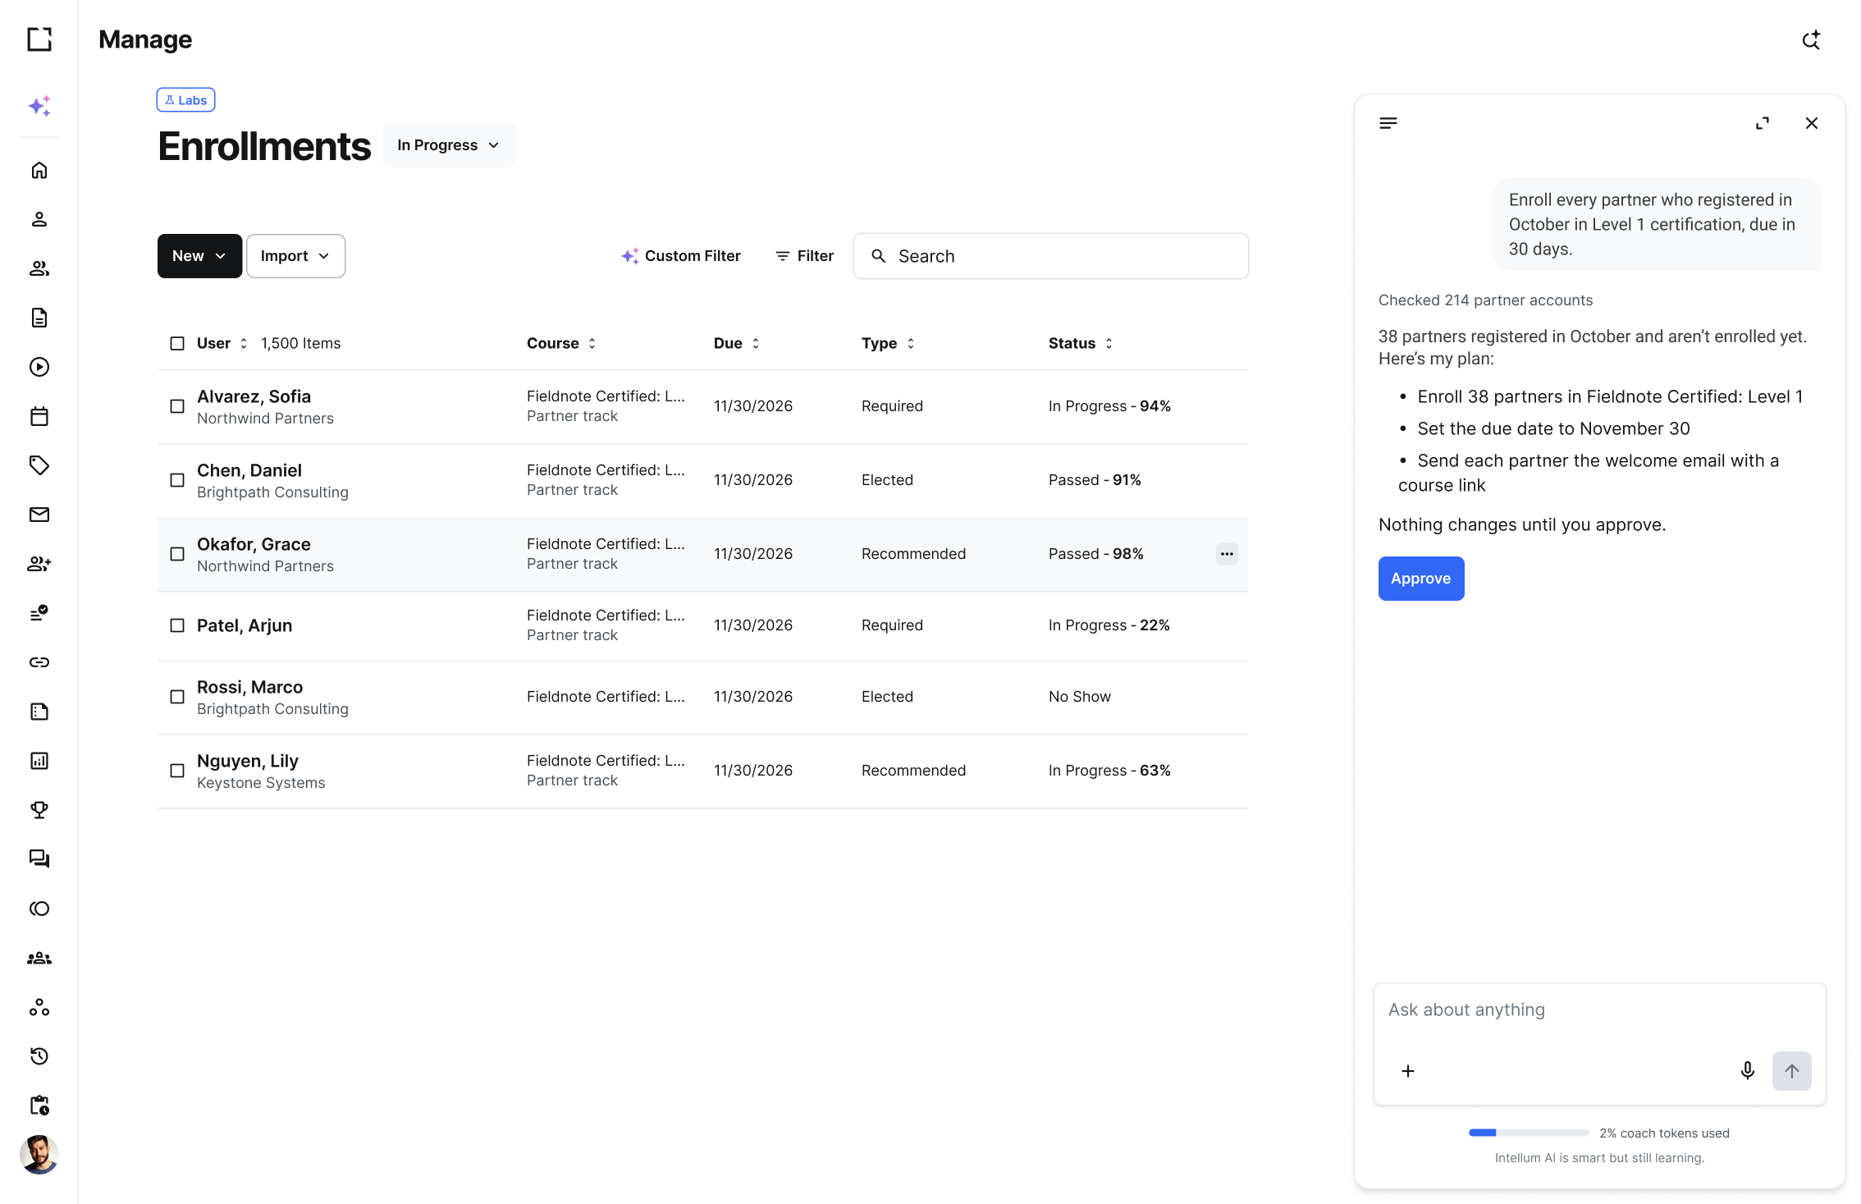Image resolution: width=1861 pixels, height=1204 pixels.
Task: Open the AI sparkle icon in sidebar
Action: 39,106
